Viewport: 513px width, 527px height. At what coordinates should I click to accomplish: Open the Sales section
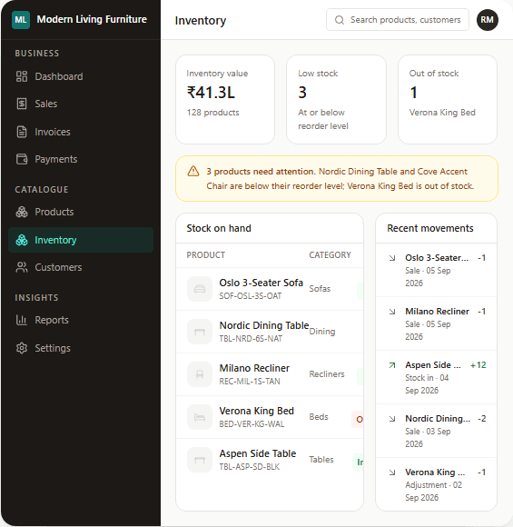[81, 104]
